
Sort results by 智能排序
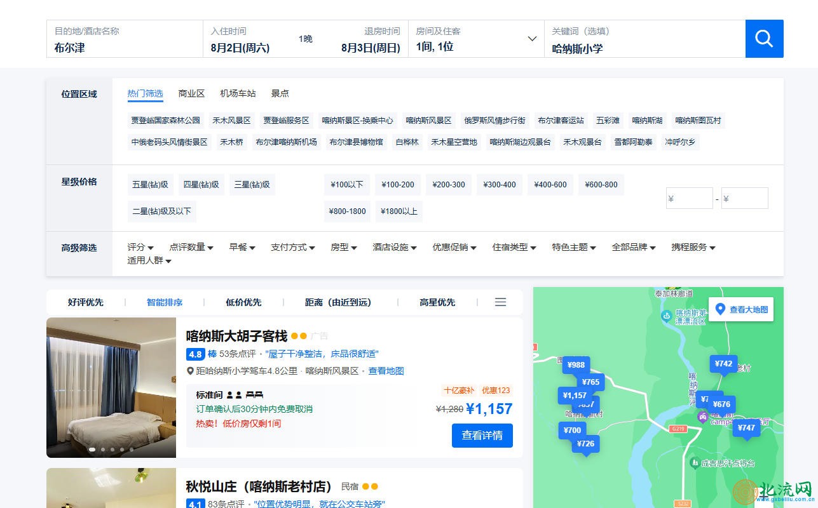pos(165,302)
